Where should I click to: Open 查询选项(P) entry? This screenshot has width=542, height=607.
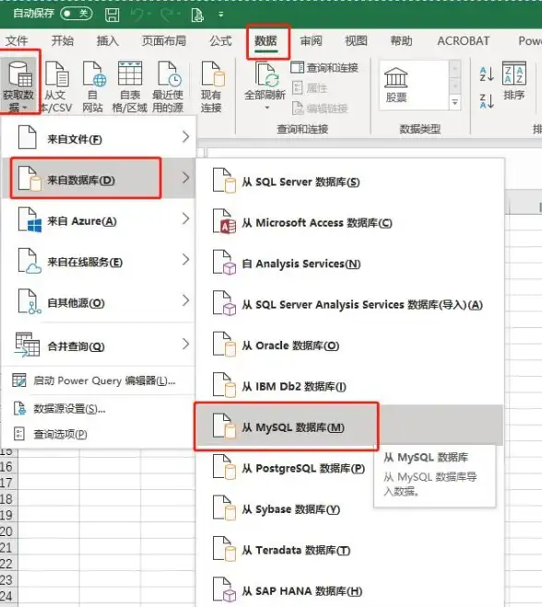coord(99,434)
